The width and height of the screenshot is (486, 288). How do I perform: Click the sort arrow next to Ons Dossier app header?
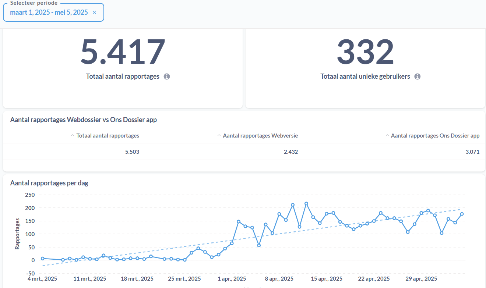tap(387, 135)
